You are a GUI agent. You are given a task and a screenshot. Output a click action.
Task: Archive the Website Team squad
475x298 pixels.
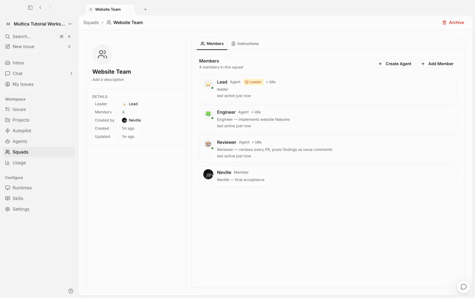(x=453, y=23)
